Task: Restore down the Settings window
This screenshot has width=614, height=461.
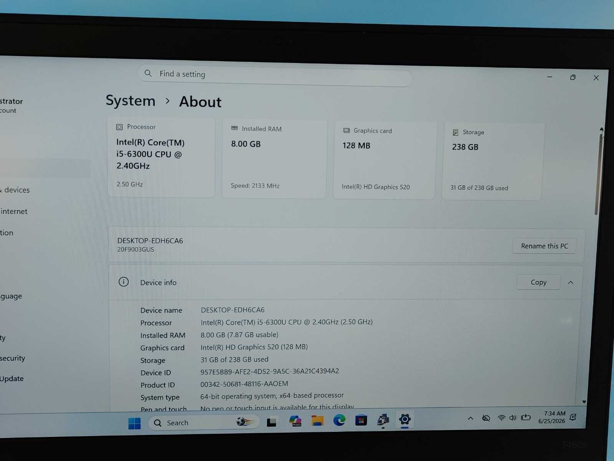Action: (x=573, y=77)
